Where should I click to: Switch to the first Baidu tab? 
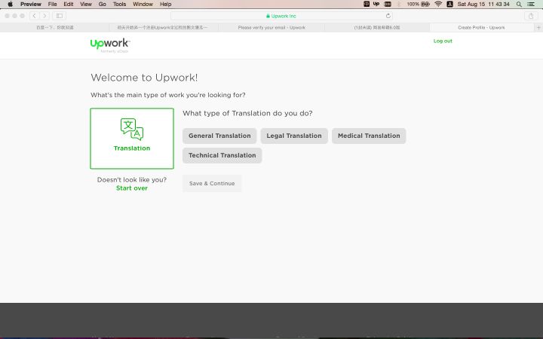(x=55, y=27)
